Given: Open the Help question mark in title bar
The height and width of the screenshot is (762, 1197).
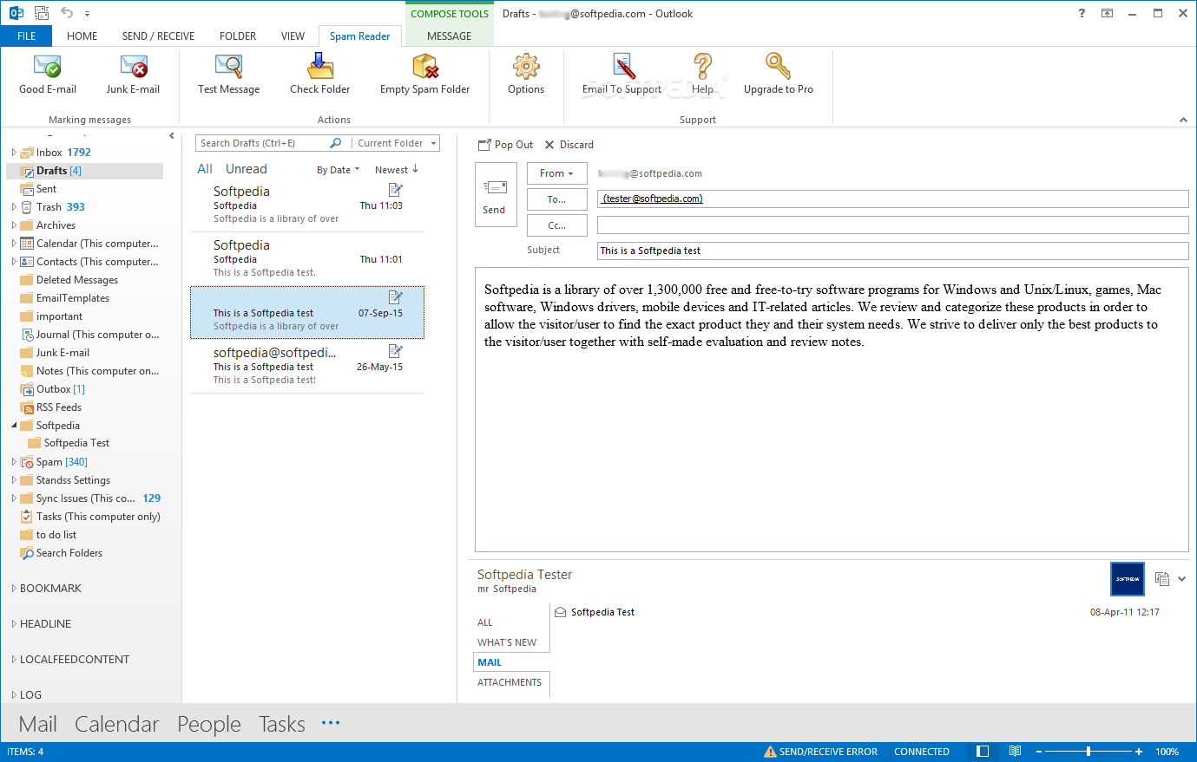Looking at the screenshot, I should (x=1082, y=13).
